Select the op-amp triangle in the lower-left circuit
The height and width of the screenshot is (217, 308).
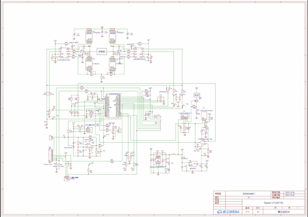[90, 145]
